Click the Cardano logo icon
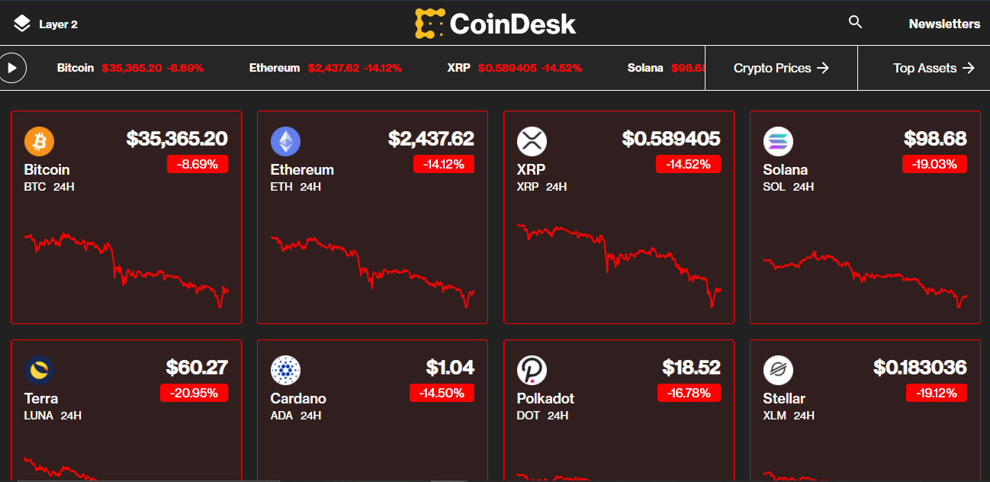The width and height of the screenshot is (990, 482). pyautogui.click(x=285, y=370)
